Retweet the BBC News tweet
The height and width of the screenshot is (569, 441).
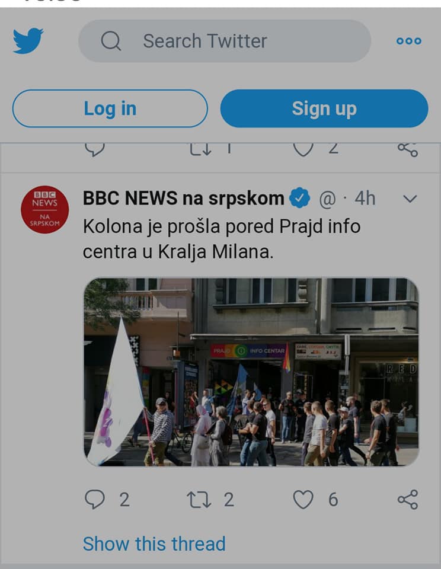point(199,499)
